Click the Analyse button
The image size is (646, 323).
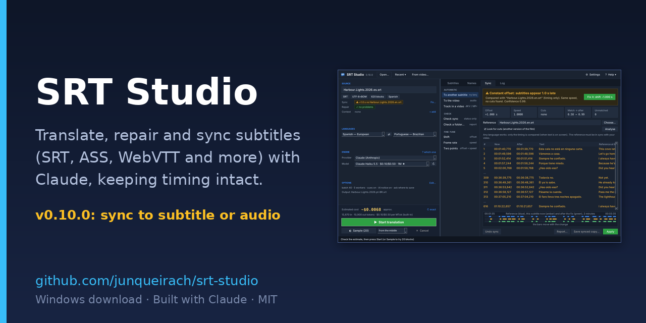(x=610, y=129)
